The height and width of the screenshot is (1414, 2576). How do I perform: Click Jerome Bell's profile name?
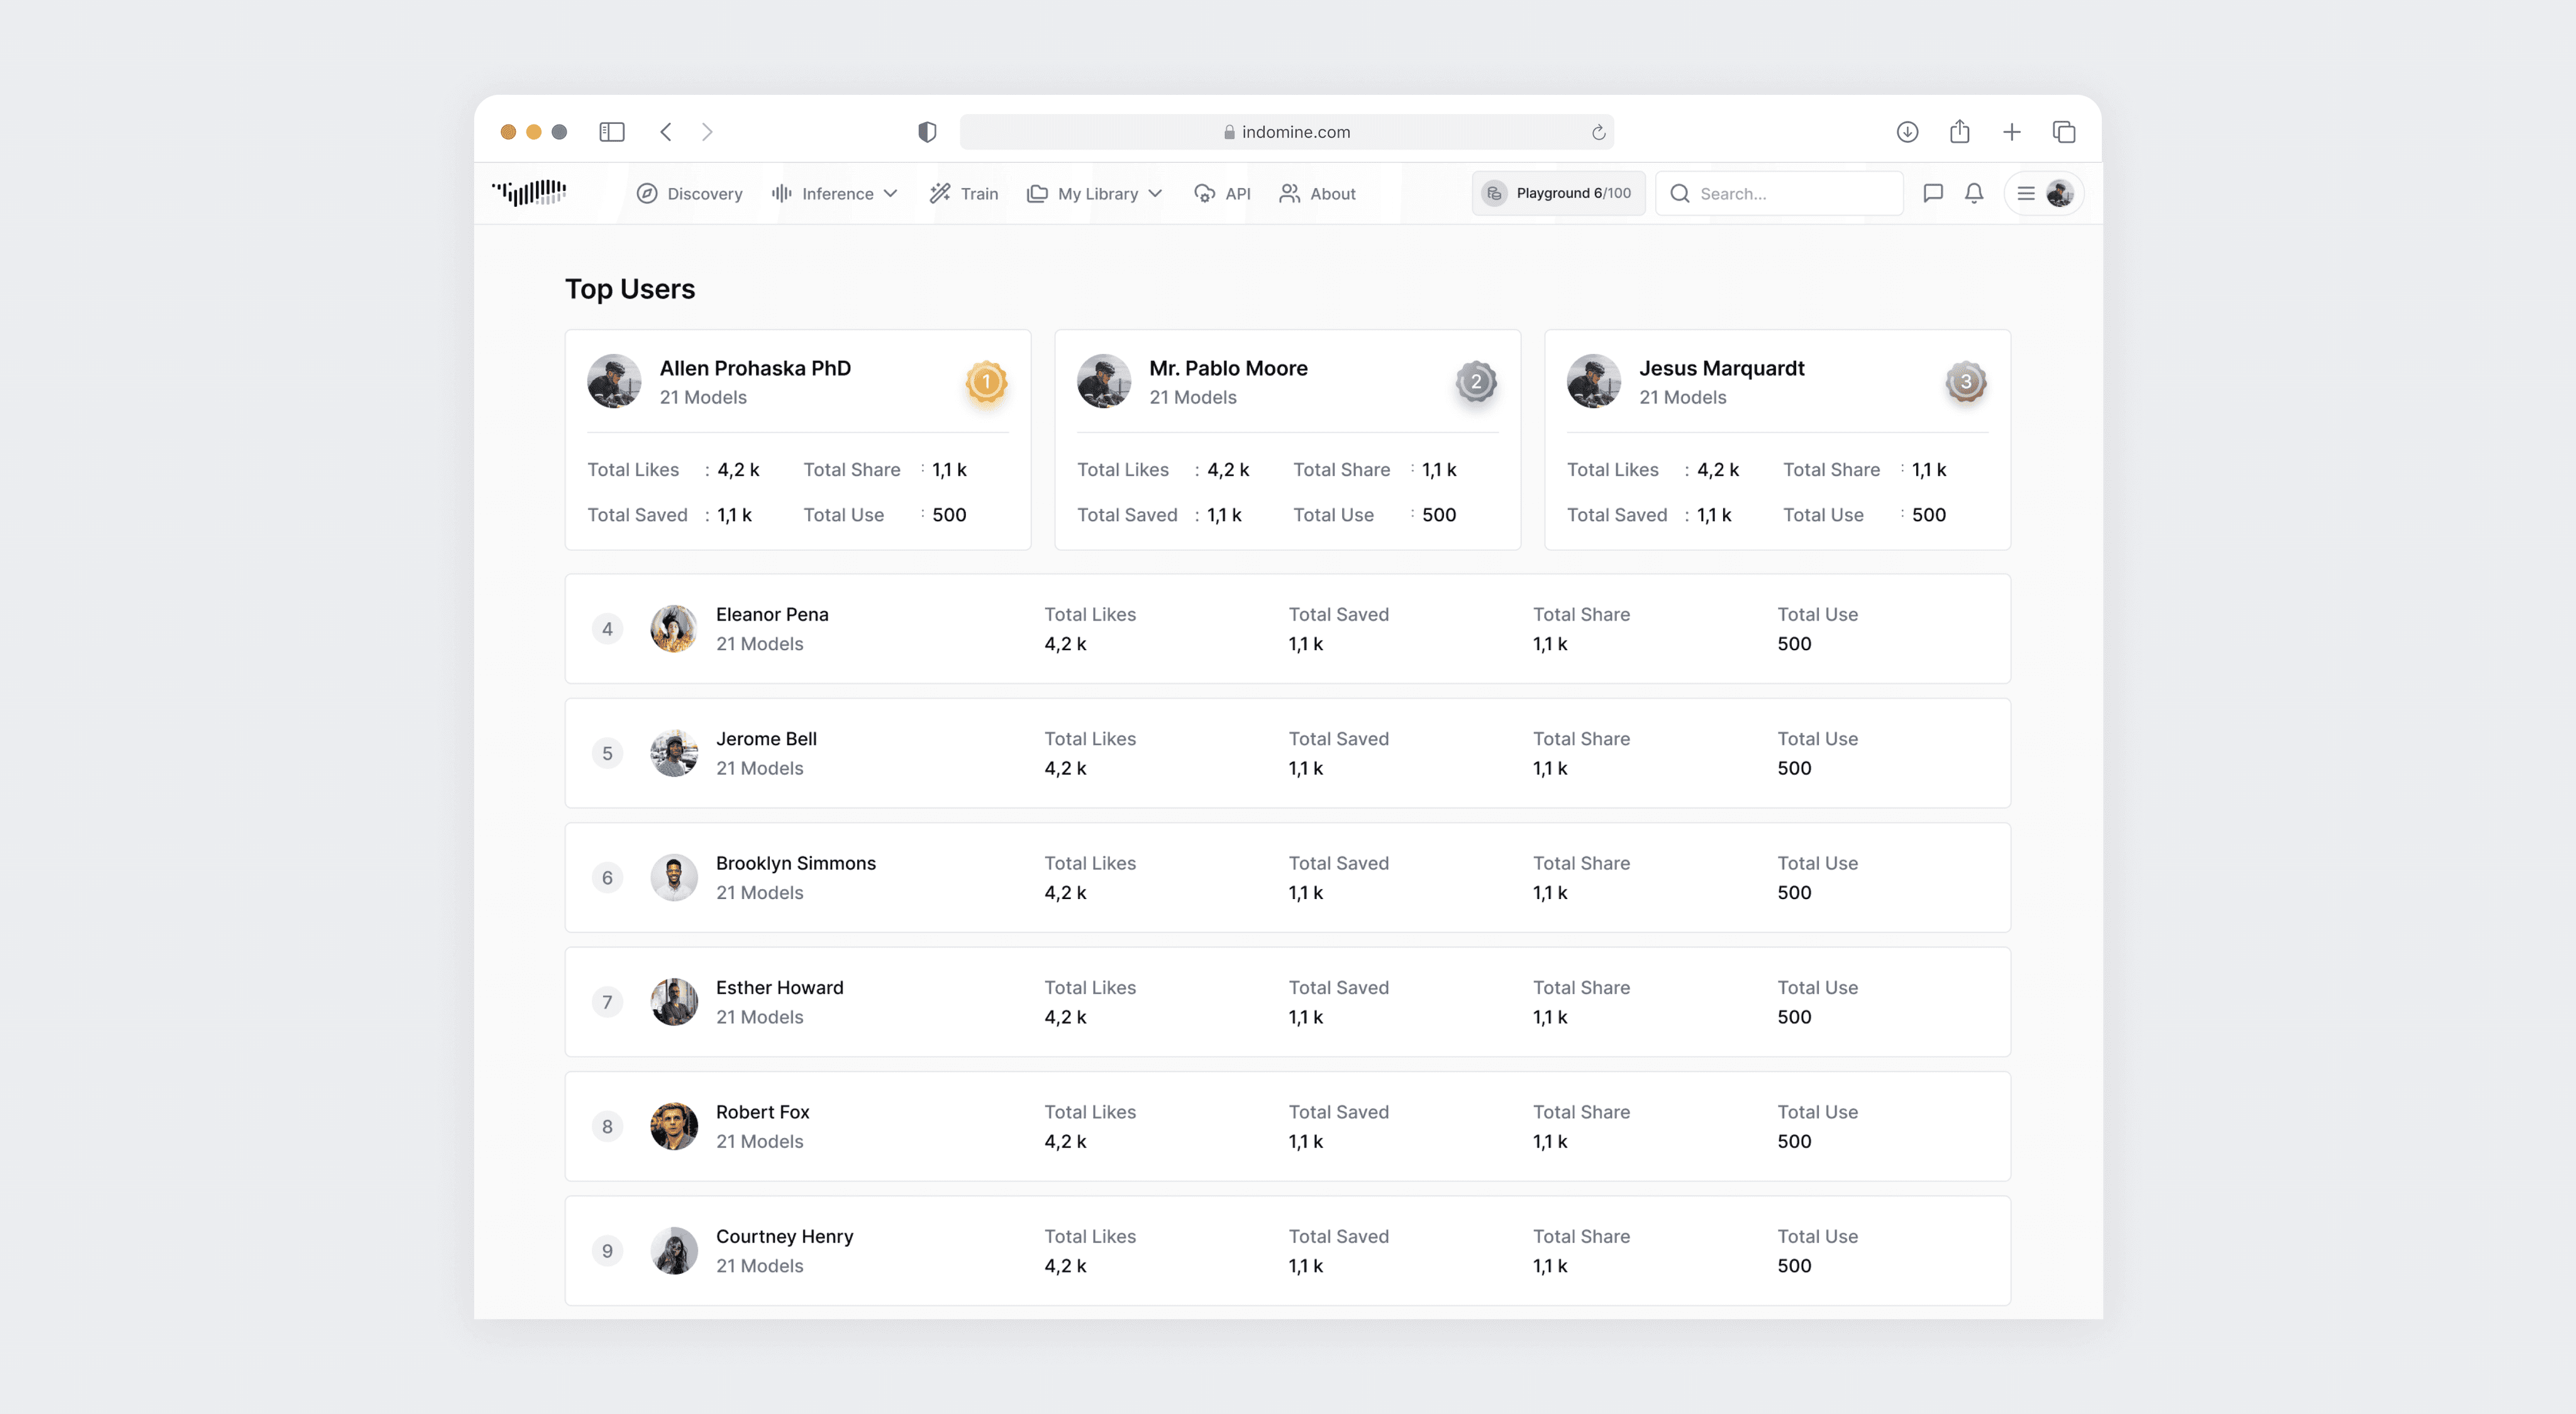[x=766, y=739]
